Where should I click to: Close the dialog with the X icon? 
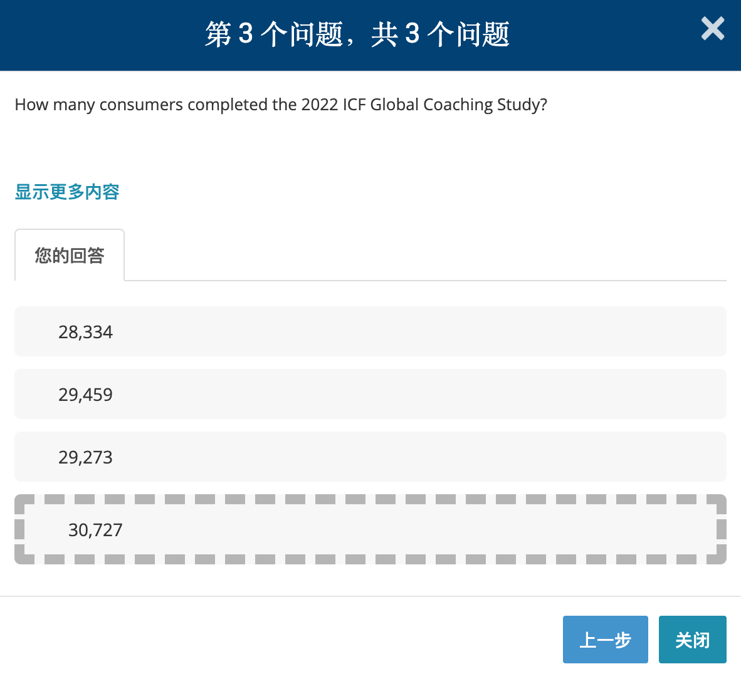712,29
